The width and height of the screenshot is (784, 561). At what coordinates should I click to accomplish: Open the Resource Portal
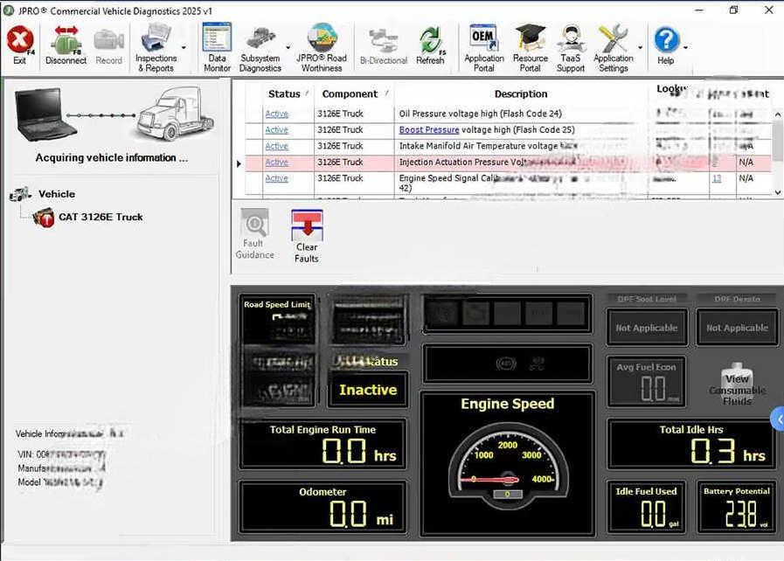(x=530, y=47)
